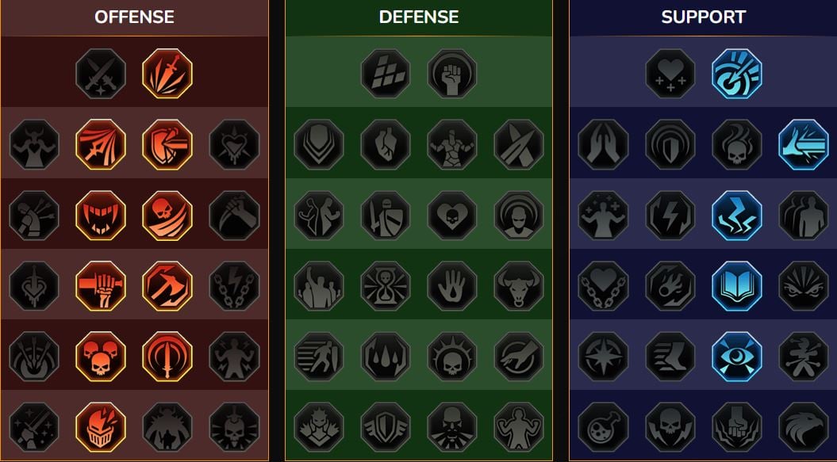Toggle the three red skulls mastery

tap(100, 357)
